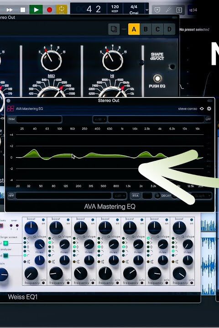Click the Stop transport button
This screenshot has width=219, height=328.
(x=23, y=10)
